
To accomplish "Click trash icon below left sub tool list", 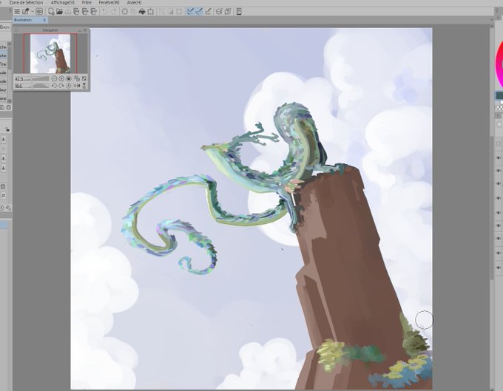I will 9,108.
